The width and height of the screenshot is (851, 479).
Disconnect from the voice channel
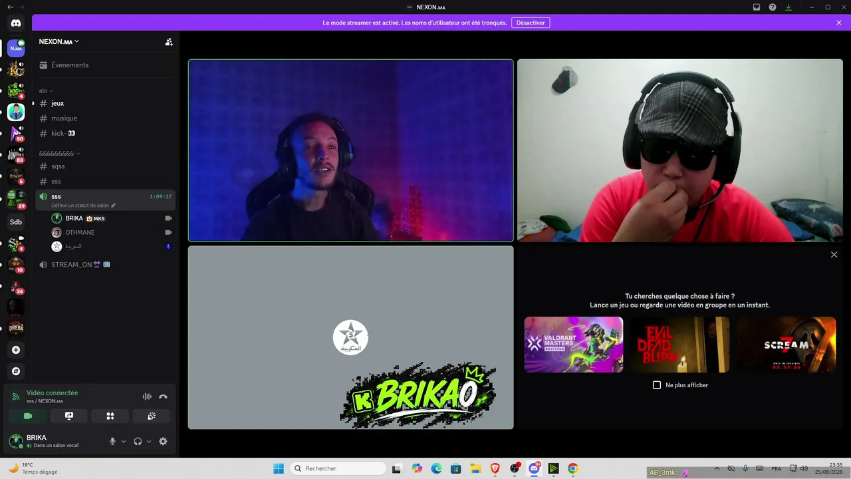point(163,397)
